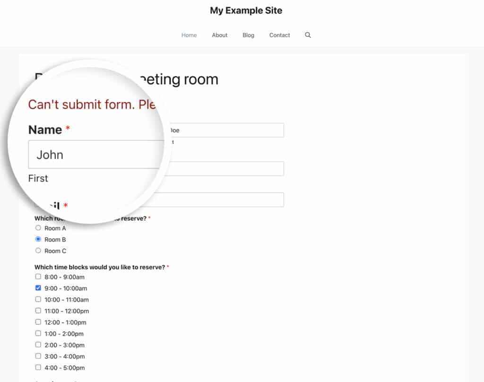Check the 11:00 - 12:00pm time block
The image size is (484, 382).
click(38, 311)
